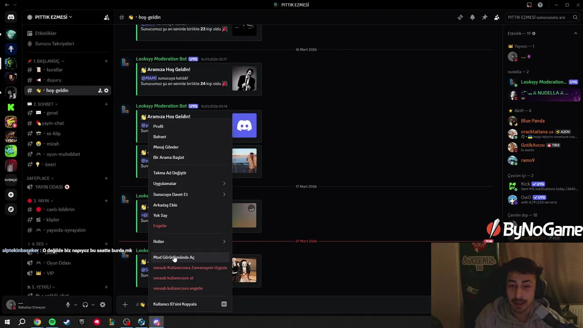Open the Discover servers compass icon
The height and width of the screenshot is (328, 583).
pos(11,209)
